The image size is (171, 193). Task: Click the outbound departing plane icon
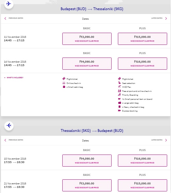coord(9,4)
